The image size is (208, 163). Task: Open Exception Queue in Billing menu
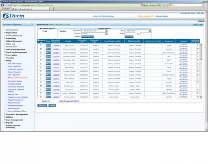[x=15, y=81]
